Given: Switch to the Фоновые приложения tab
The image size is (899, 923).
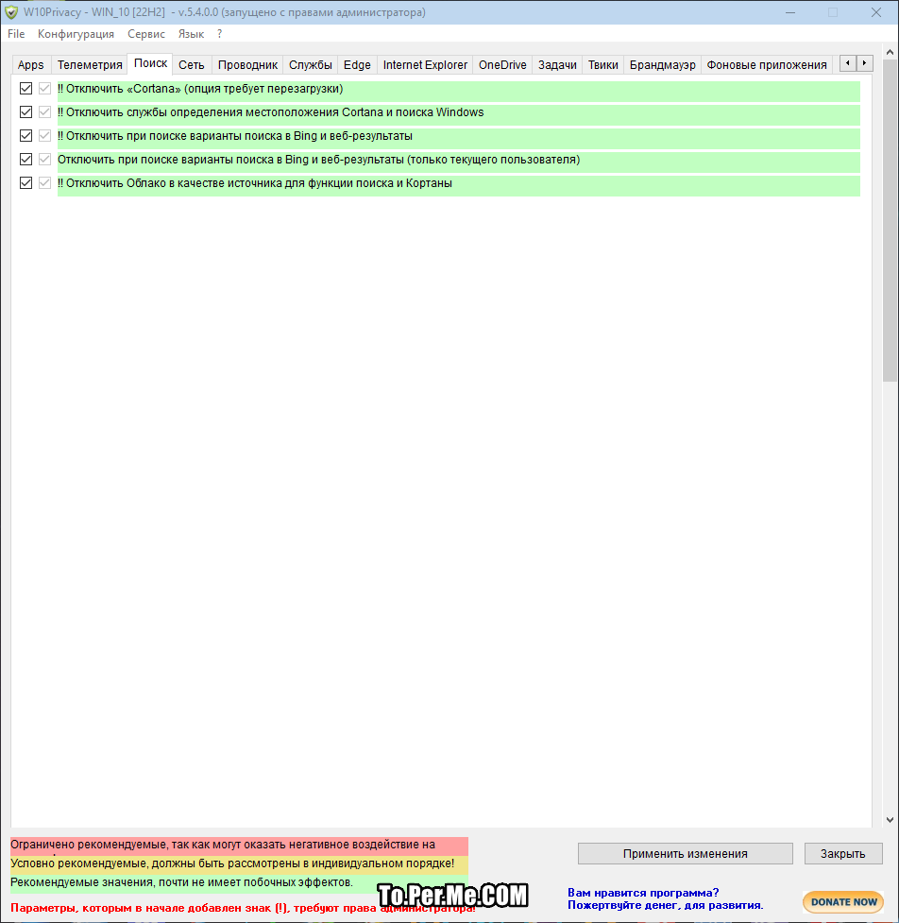Looking at the screenshot, I should click(x=767, y=65).
